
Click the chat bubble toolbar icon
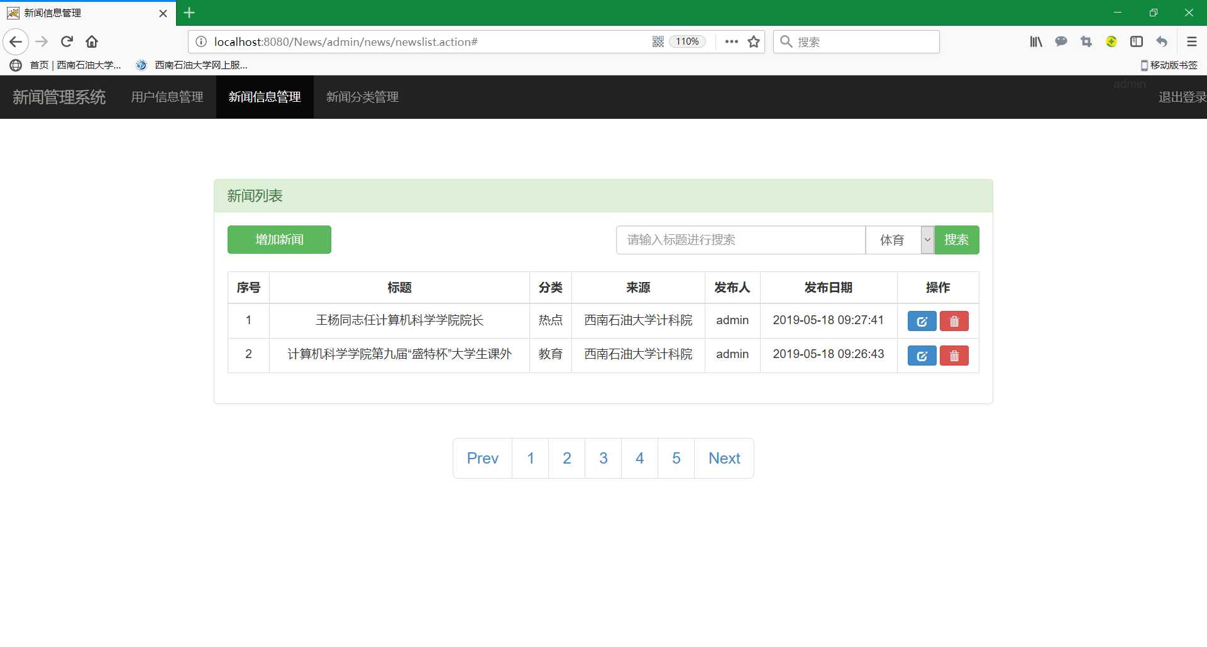[x=1061, y=42]
